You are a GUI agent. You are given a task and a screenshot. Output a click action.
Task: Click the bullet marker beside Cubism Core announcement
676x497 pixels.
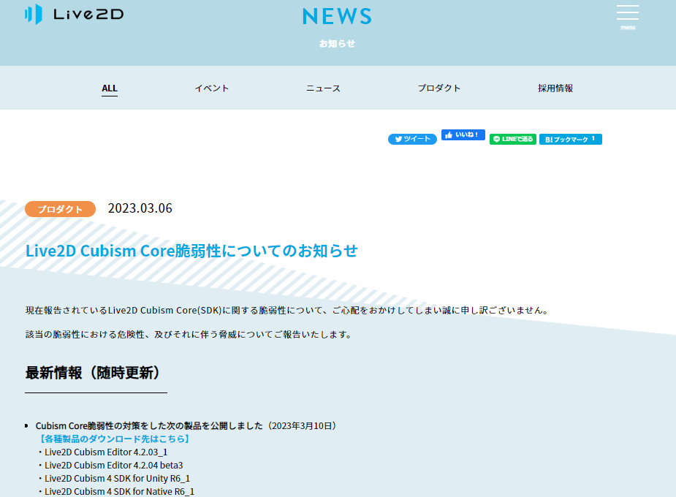tap(28, 424)
